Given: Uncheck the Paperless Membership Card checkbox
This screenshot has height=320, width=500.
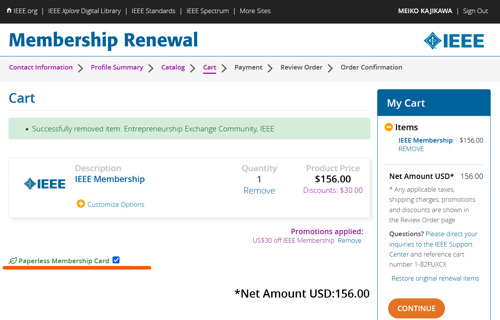Looking at the screenshot, I should coord(116,260).
